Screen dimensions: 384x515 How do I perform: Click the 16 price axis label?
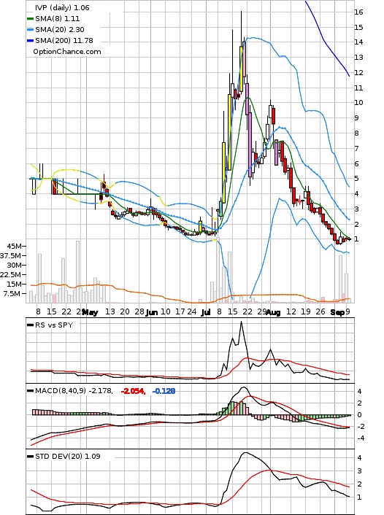pos(358,12)
